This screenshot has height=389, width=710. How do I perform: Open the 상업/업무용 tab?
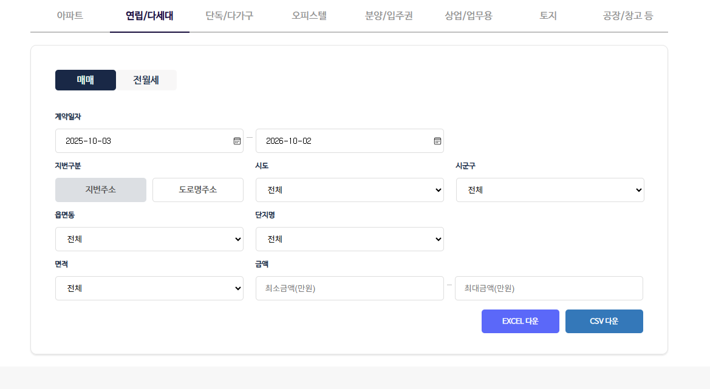click(468, 16)
